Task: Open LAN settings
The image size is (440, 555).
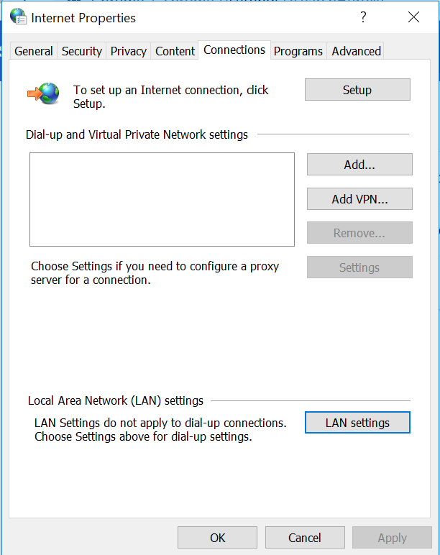Action: point(357,423)
